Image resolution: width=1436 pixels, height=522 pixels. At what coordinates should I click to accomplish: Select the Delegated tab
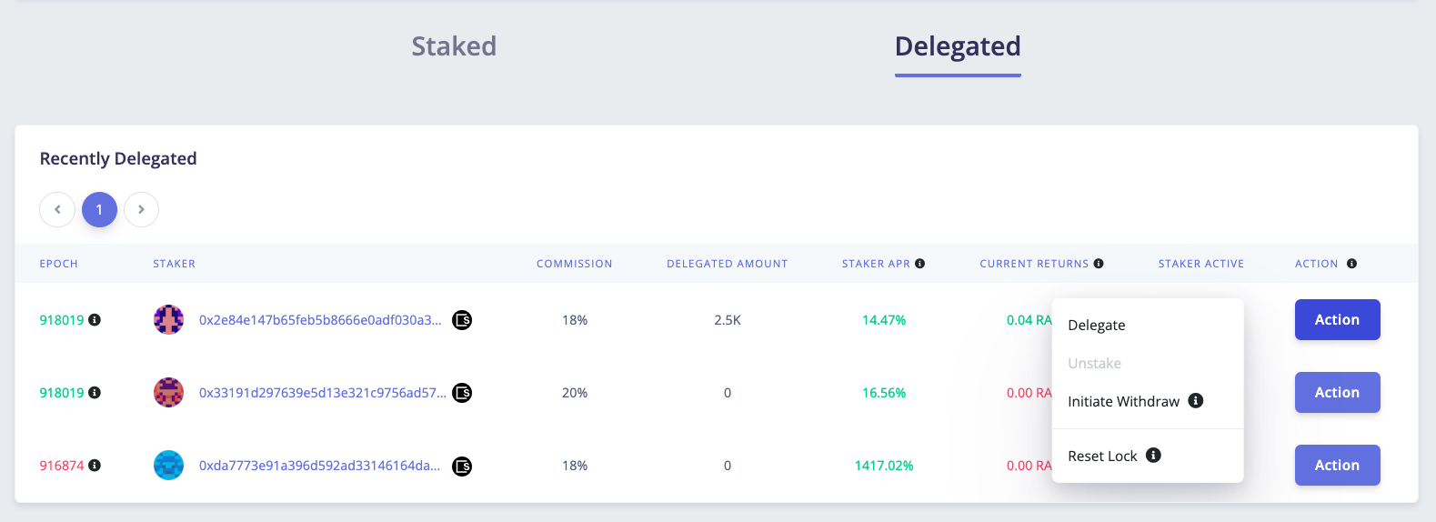(958, 46)
